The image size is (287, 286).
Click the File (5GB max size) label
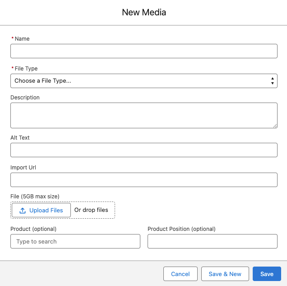pyautogui.click(x=35, y=197)
